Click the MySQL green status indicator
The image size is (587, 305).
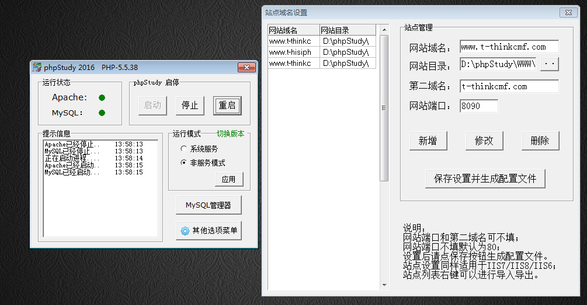[102, 113]
